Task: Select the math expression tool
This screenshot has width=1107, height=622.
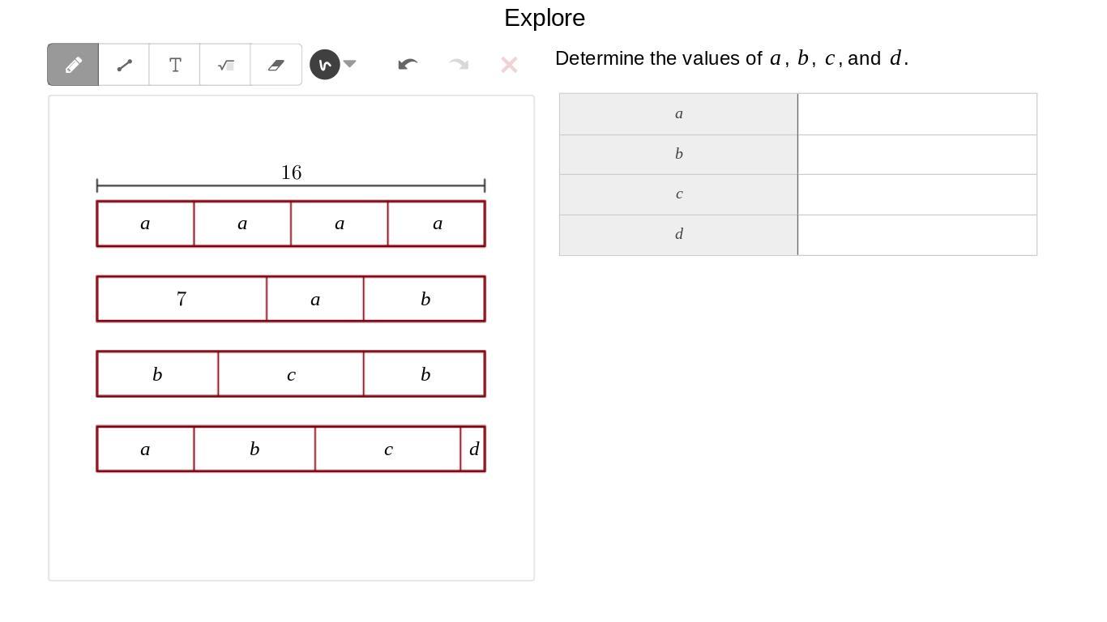Action: coord(225,65)
